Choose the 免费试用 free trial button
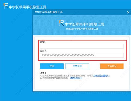Viewport: 131px width, 101px height. 77,66
